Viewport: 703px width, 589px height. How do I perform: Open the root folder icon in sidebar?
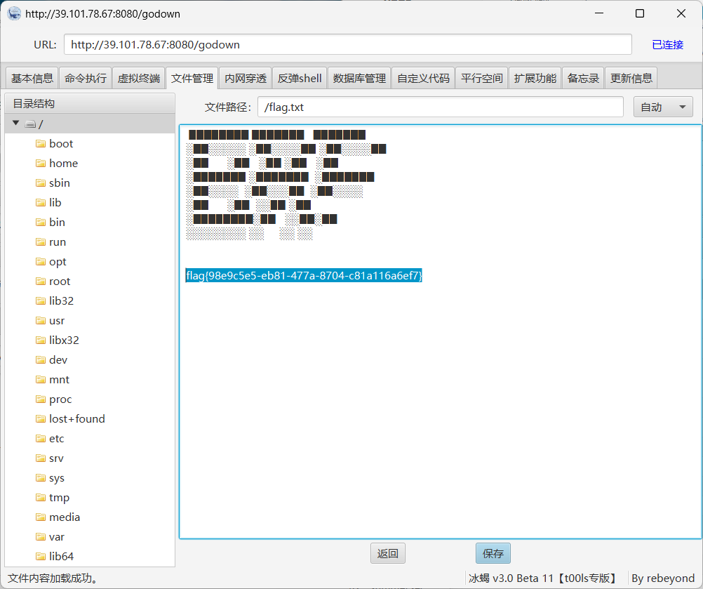(x=42, y=281)
